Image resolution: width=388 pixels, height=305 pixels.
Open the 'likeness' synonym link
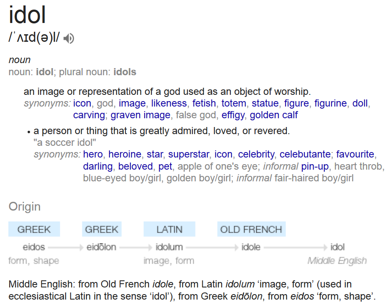click(169, 103)
